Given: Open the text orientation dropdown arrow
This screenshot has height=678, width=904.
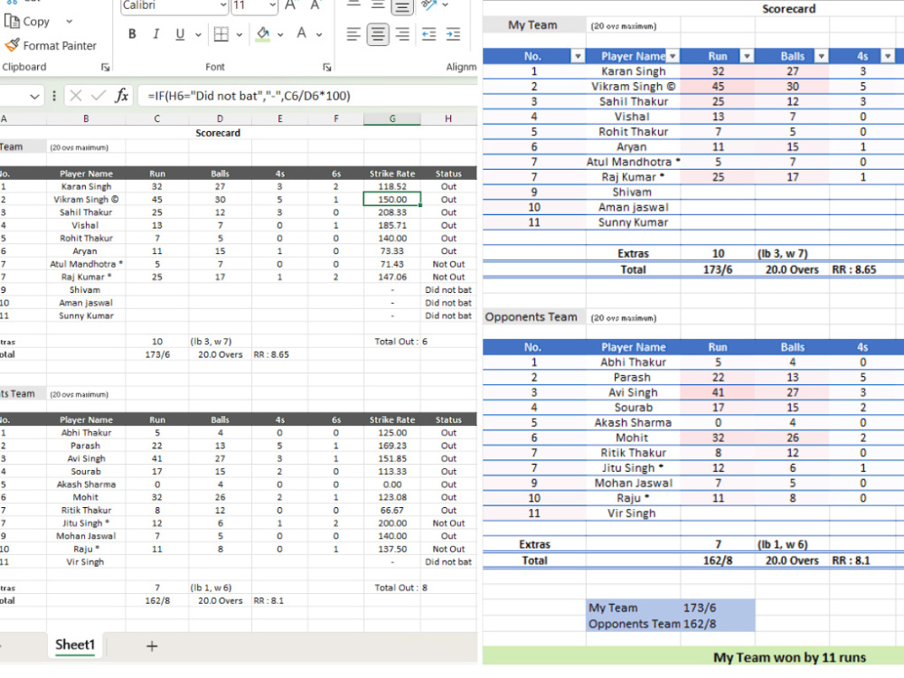Looking at the screenshot, I should coord(445,5).
